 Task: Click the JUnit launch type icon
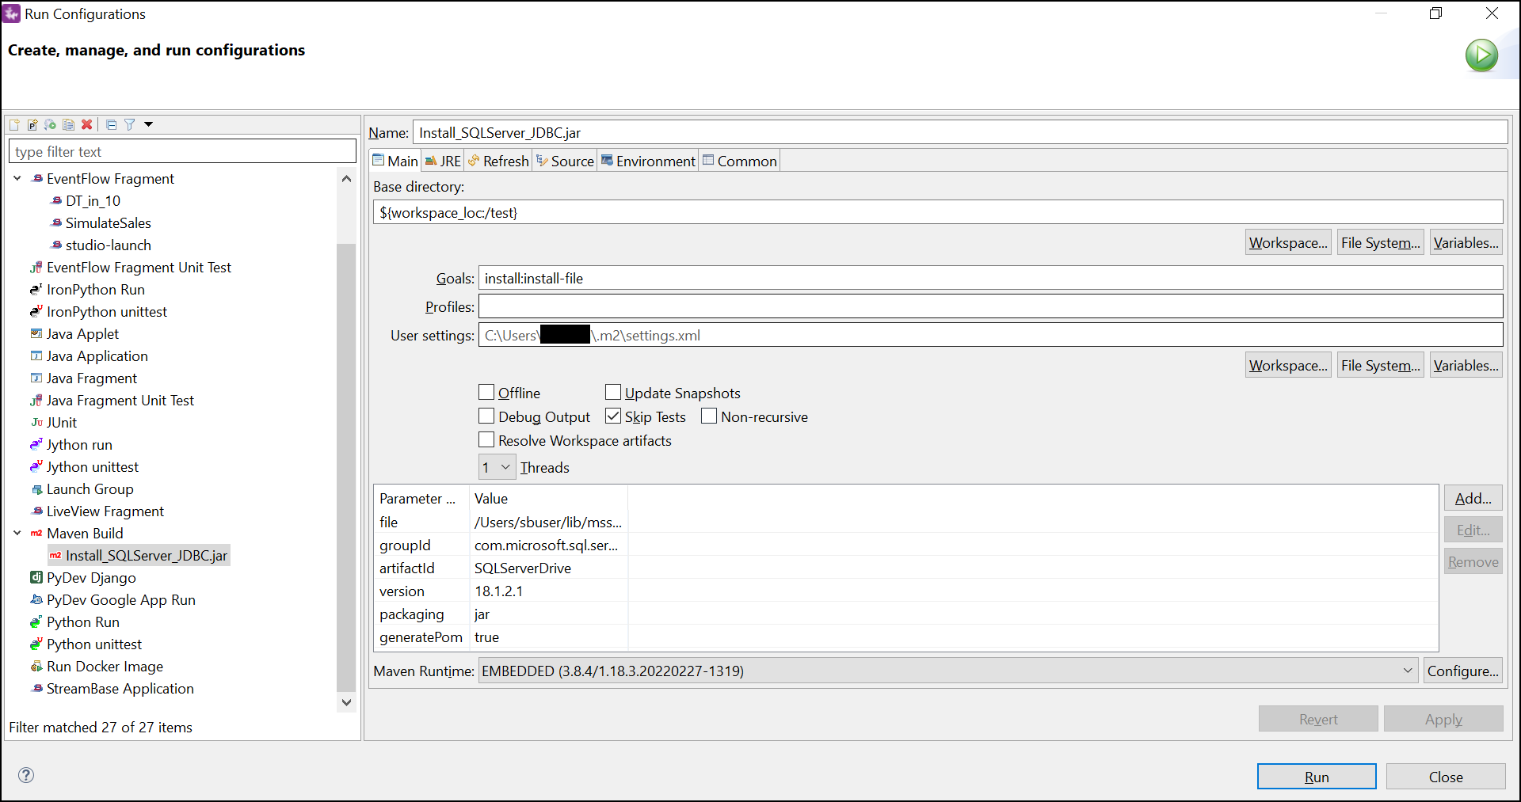click(36, 423)
